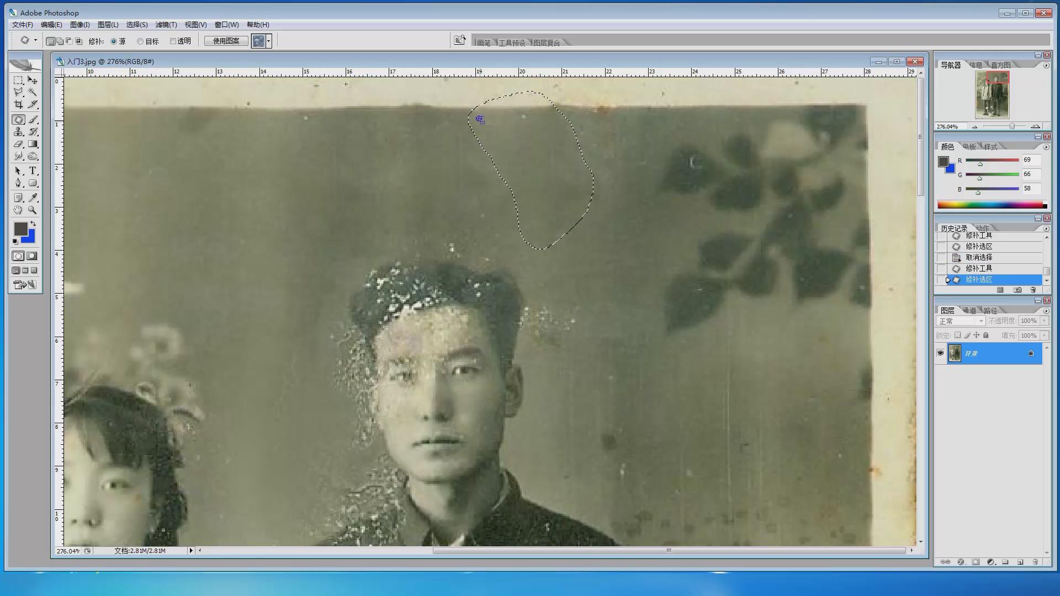Viewport: 1060px width, 596px height.
Task: Click the 使用图案 button
Action: 226,41
